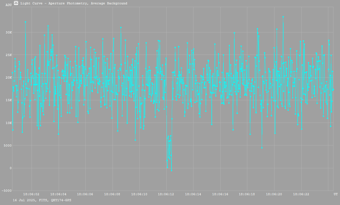
Task: Click the -5000 y-axis label
Action: tap(6, 191)
